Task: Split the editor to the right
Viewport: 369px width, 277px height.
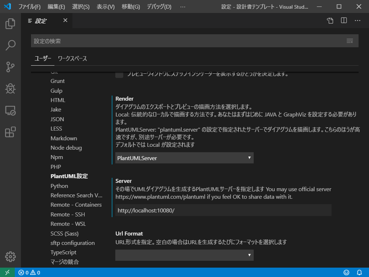Action: (344, 21)
